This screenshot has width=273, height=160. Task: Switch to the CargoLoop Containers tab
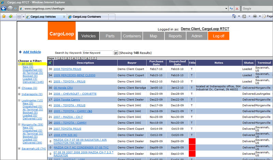(x=88, y=17)
